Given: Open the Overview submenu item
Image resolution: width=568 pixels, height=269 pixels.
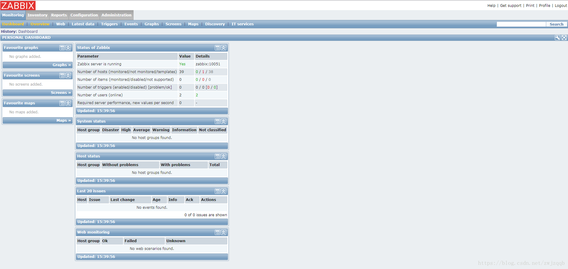Looking at the screenshot, I should coord(40,24).
